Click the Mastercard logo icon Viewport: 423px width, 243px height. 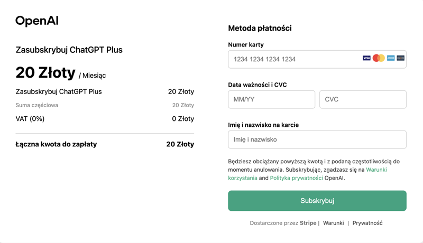pyautogui.click(x=379, y=58)
